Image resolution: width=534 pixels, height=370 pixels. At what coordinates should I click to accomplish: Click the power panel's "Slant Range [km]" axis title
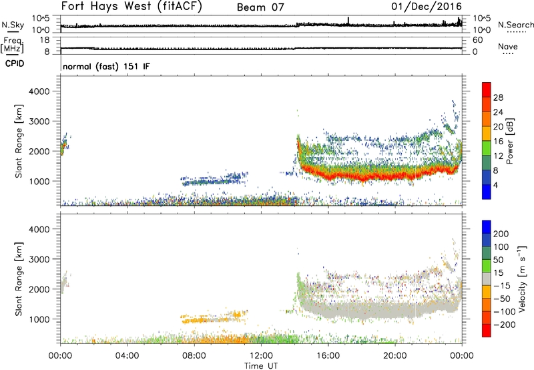pos(19,141)
